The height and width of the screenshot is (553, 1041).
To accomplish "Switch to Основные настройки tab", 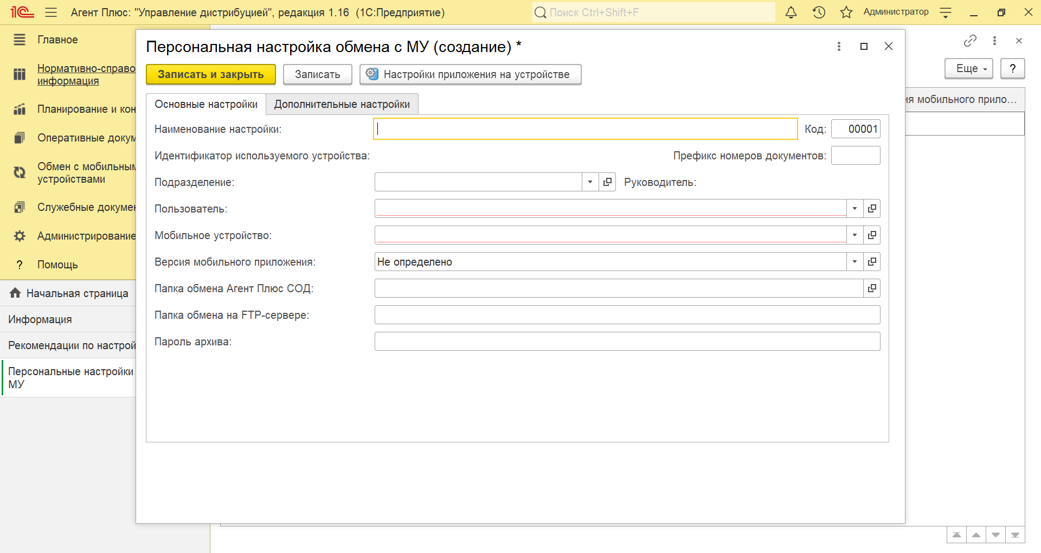I will tap(206, 104).
